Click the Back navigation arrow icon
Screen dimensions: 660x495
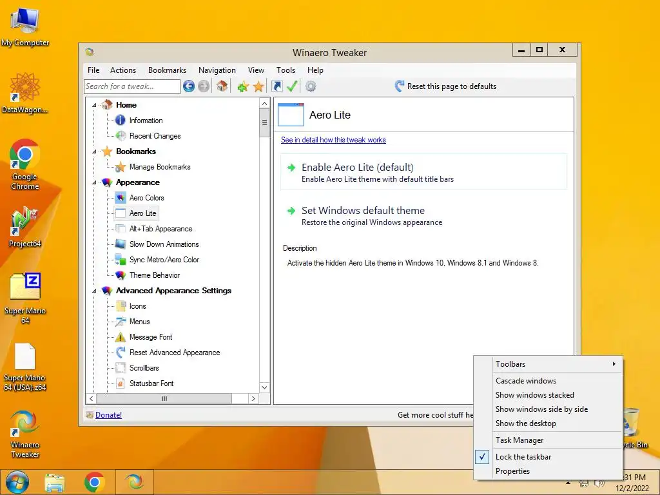point(189,86)
